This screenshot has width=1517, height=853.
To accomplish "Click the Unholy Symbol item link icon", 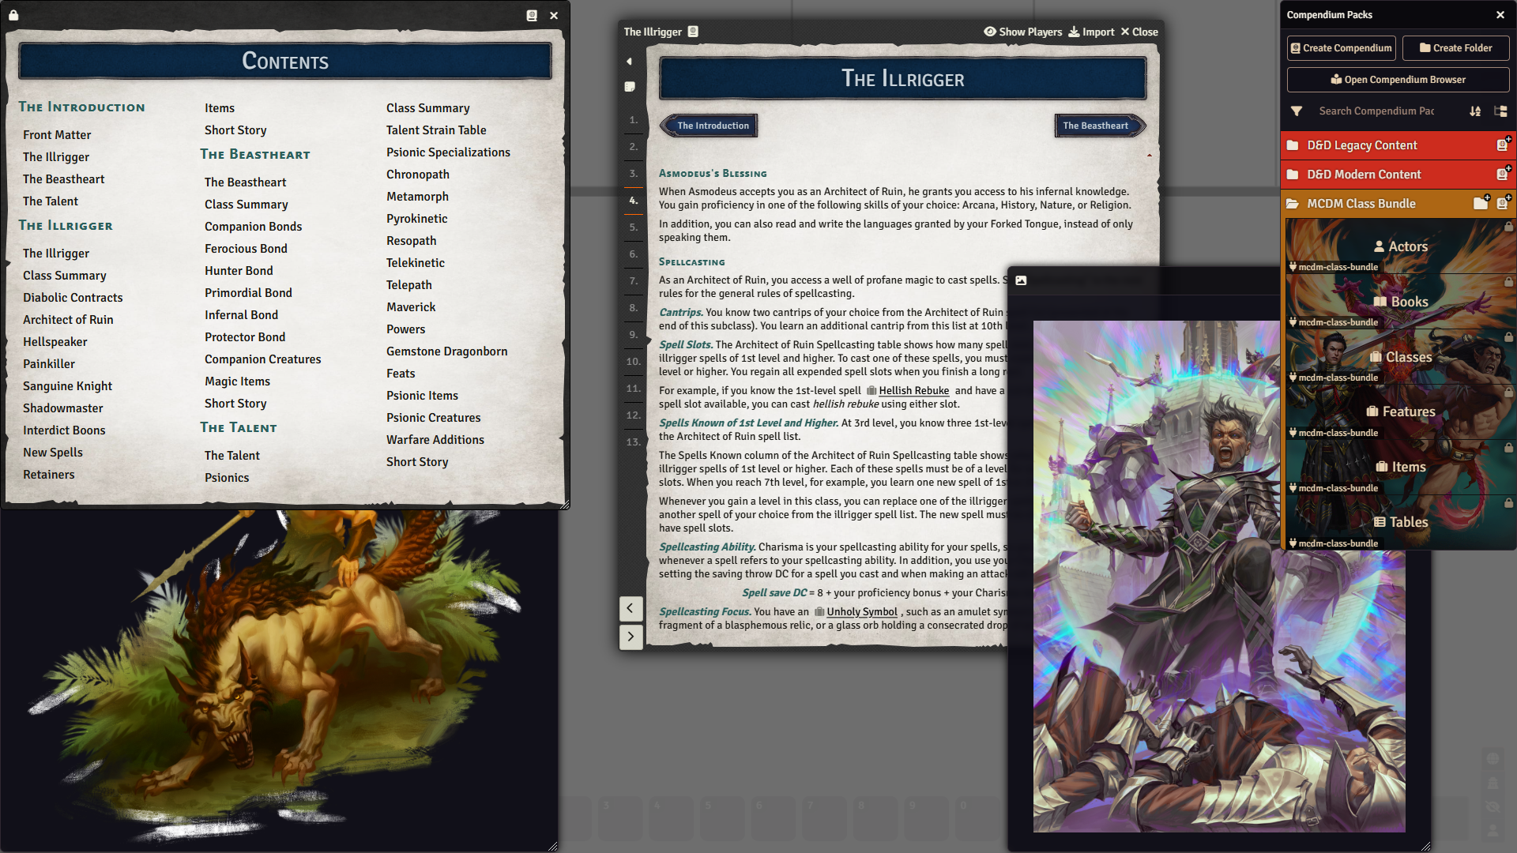I will 819,612.
